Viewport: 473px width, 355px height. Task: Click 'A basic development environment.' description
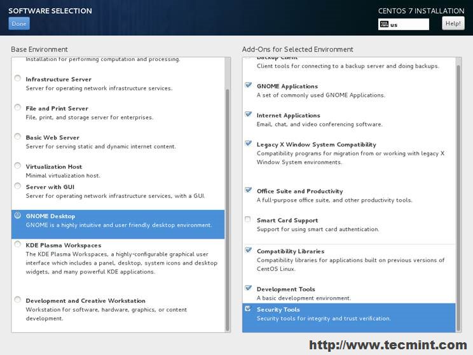pyautogui.click(x=304, y=298)
